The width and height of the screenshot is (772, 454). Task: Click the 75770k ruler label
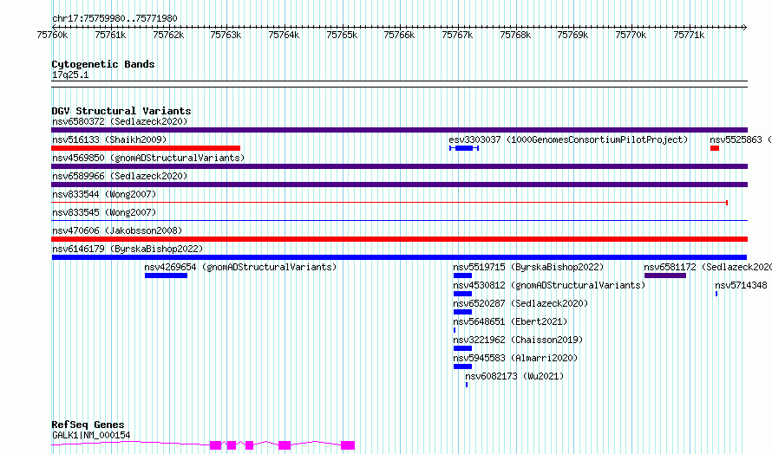coord(631,35)
